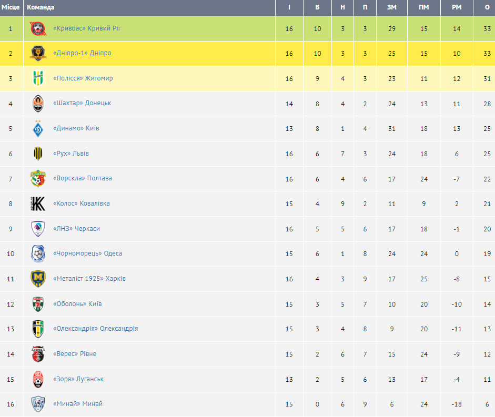The height and width of the screenshot is (417, 495).
Task: Click the Mynai club crest
Action: 38,404
